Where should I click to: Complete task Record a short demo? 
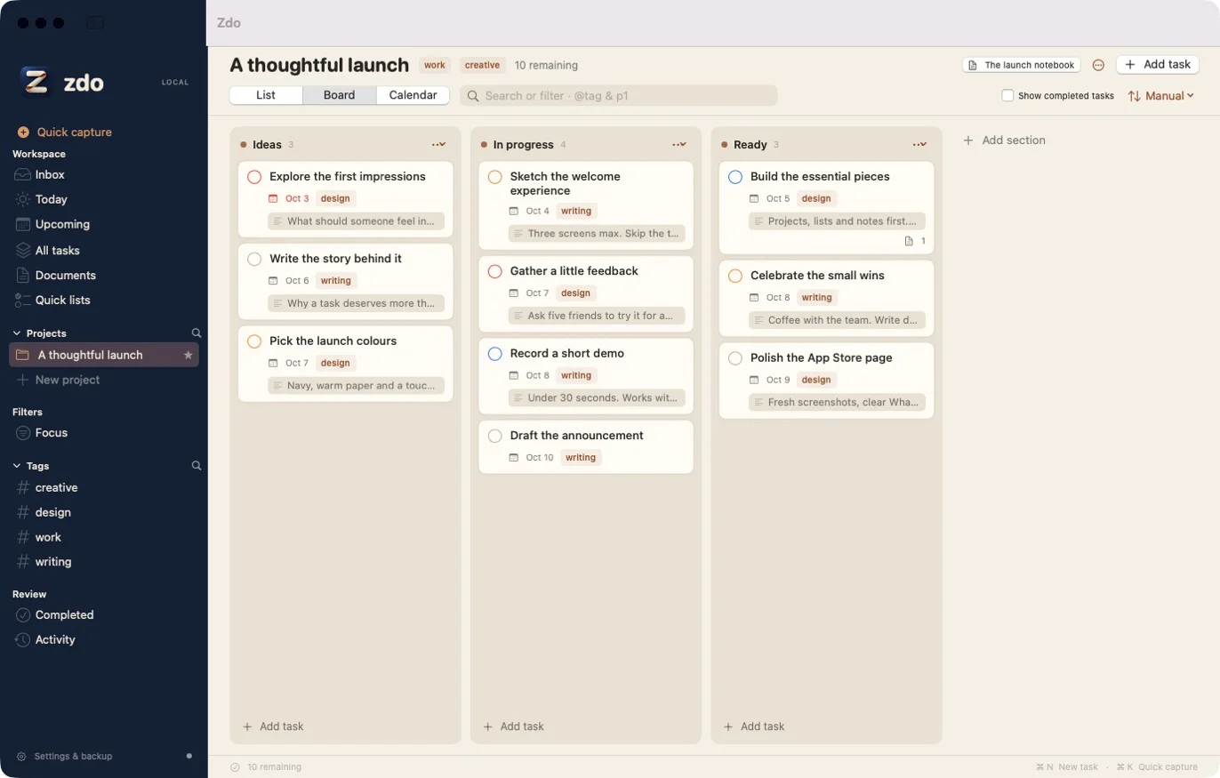click(495, 354)
